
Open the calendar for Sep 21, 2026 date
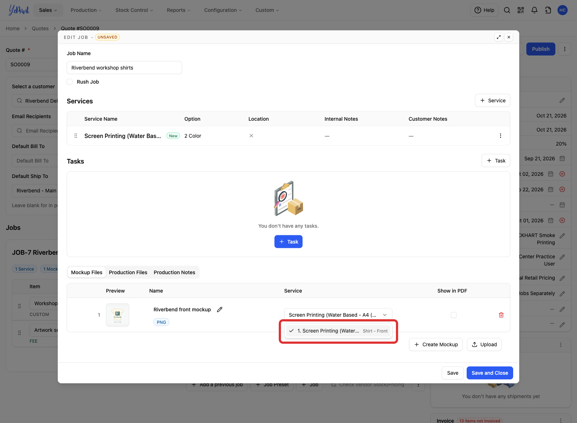click(562, 159)
